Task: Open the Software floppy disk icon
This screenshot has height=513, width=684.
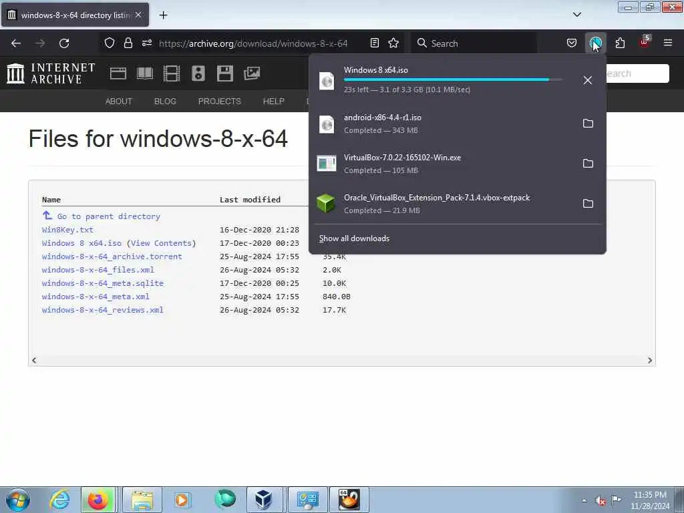Action: click(x=224, y=73)
